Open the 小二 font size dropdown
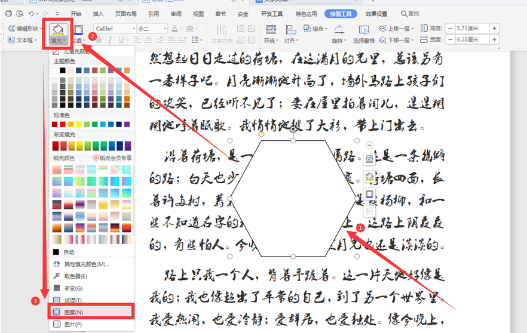Image resolution: width=527 pixels, height=333 pixels. coord(165,29)
